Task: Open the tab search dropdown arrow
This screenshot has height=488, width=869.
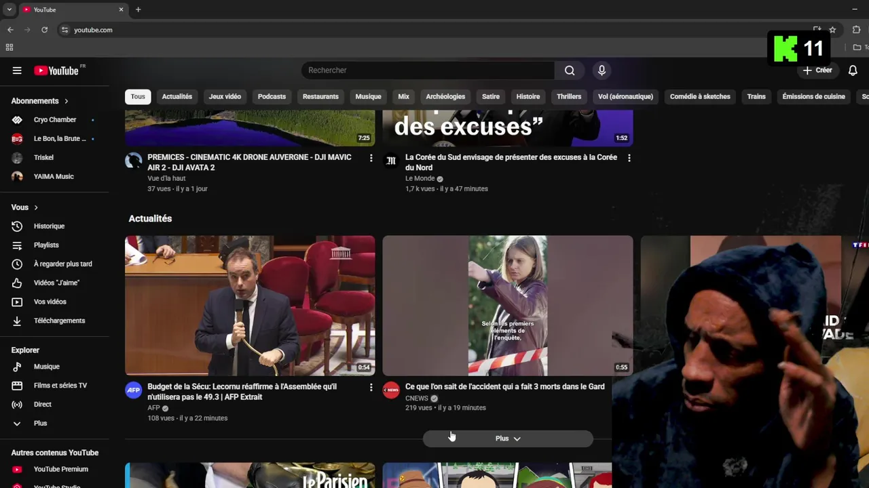Action: [x=9, y=9]
